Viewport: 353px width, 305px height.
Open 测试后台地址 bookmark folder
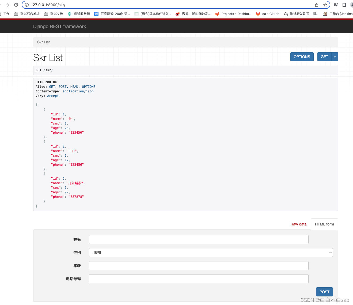pos(27,14)
